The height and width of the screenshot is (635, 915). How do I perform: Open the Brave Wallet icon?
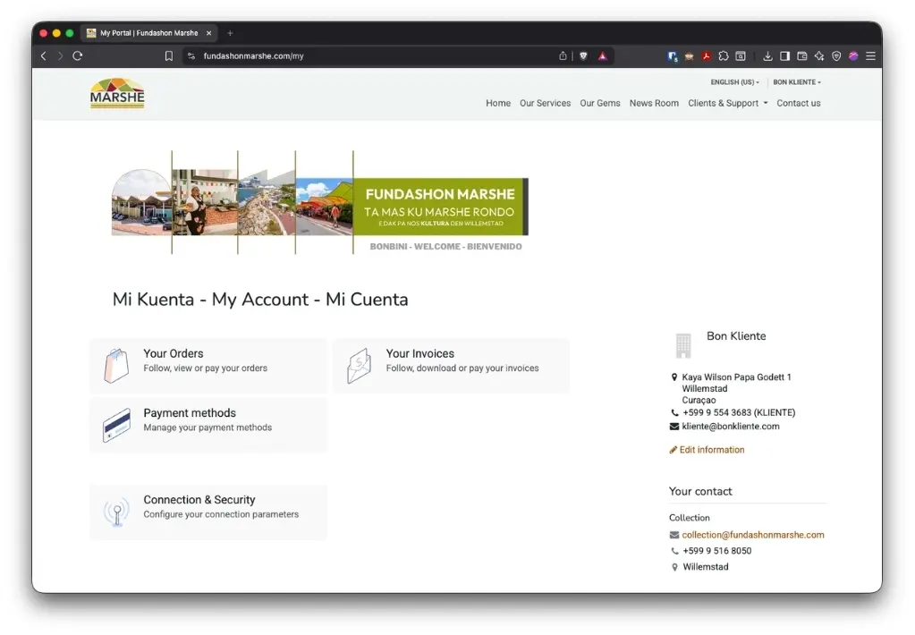(802, 56)
